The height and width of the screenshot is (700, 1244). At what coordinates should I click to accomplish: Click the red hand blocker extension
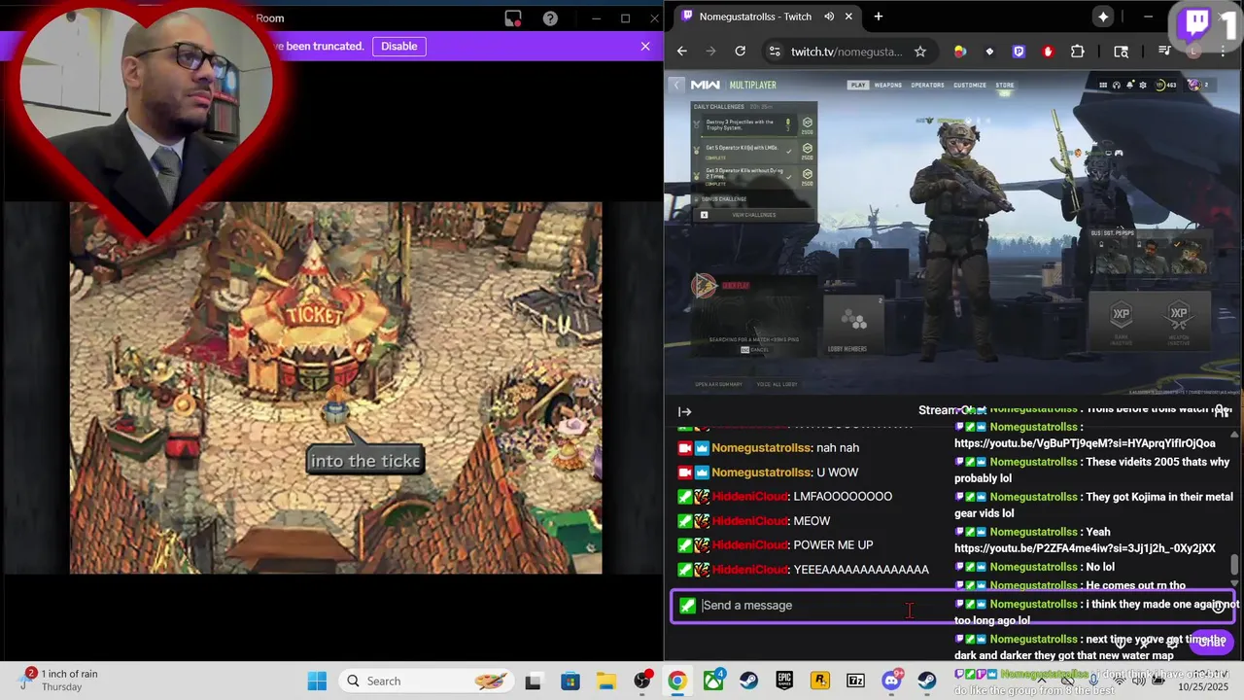point(1048,52)
